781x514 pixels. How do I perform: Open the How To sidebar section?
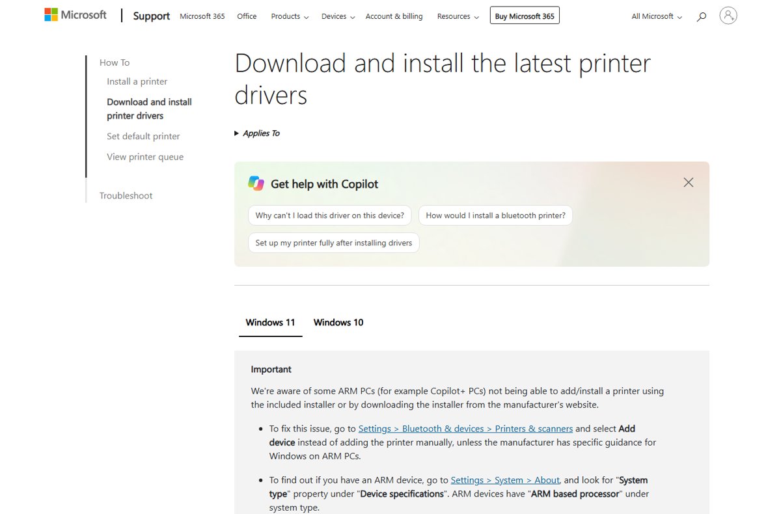coord(115,62)
